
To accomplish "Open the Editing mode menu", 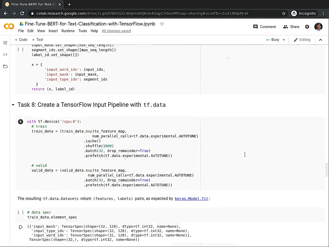I will coord(302,40).
